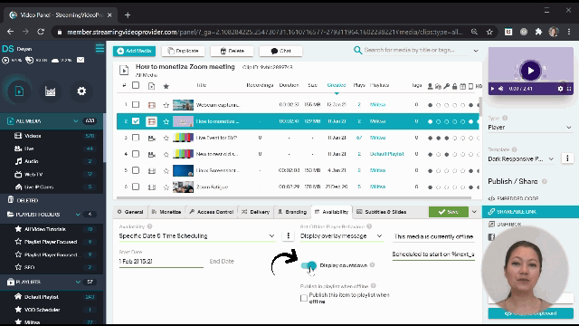Collapse the All Media section

click(x=76, y=121)
